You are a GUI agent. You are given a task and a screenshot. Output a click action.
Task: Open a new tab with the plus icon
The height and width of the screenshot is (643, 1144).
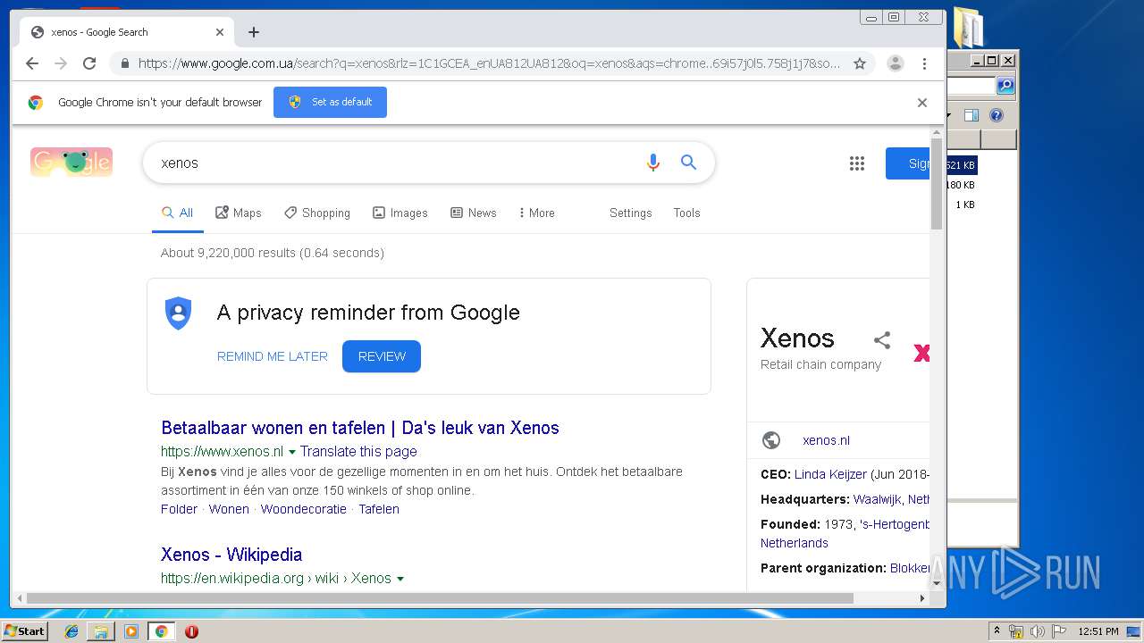coord(254,32)
